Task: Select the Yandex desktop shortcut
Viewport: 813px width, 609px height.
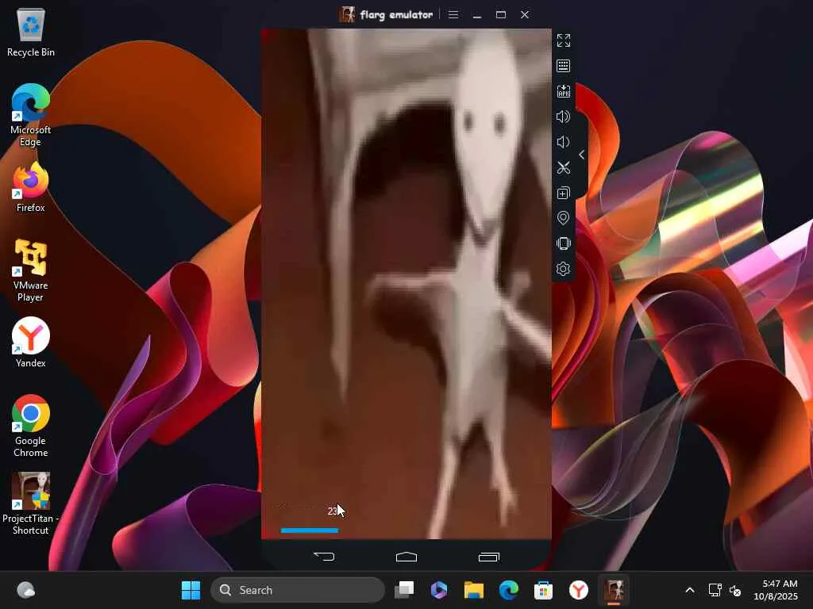Action: pyautogui.click(x=31, y=343)
